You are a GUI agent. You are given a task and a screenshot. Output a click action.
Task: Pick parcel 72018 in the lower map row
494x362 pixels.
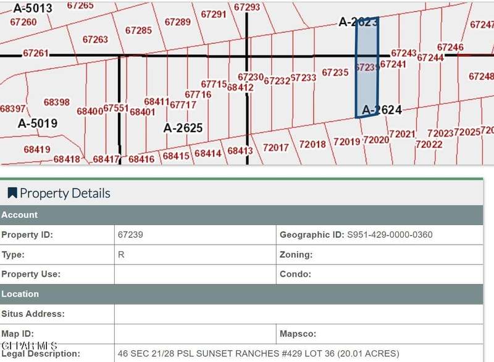[312, 145]
